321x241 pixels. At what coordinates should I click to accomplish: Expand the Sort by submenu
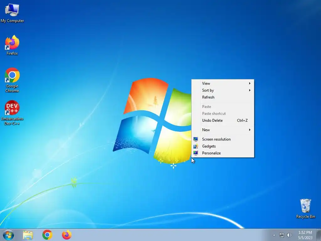(x=223, y=90)
